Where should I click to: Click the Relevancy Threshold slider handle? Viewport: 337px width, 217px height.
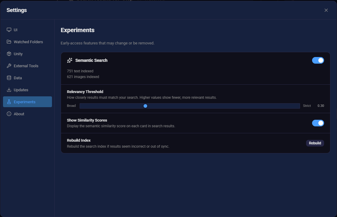click(x=145, y=106)
